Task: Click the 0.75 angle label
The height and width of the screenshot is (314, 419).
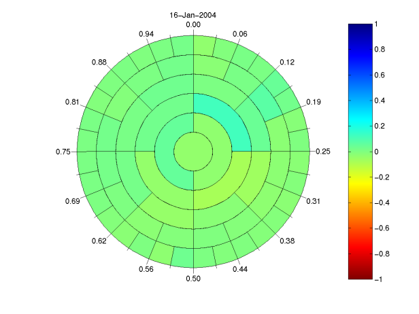Action: coord(63,152)
